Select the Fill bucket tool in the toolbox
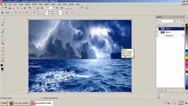 [x=2, y=50]
